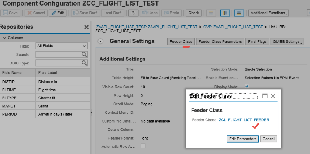Collapse the General Settings section
The image size is (310, 154).
coord(100,41)
